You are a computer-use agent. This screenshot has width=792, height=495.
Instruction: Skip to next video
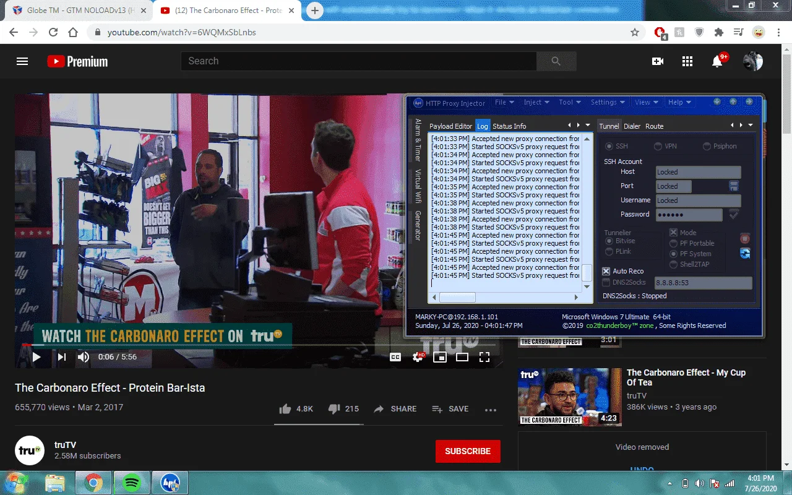[x=61, y=357]
